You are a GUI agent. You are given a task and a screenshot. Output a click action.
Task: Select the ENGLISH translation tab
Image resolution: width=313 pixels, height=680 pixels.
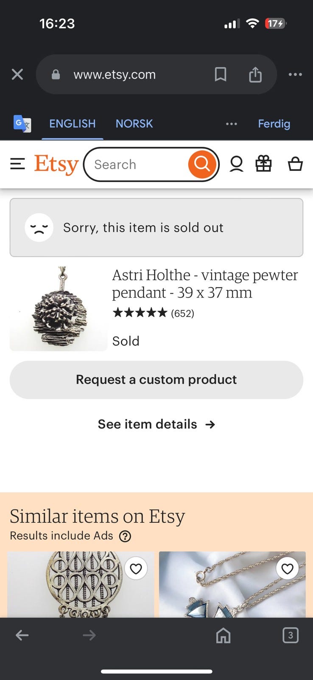tap(73, 124)
